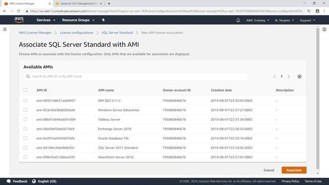329x185 pixels.
Task: Click the Associate button
Action: pyautogui.click(x=294, y=170)
